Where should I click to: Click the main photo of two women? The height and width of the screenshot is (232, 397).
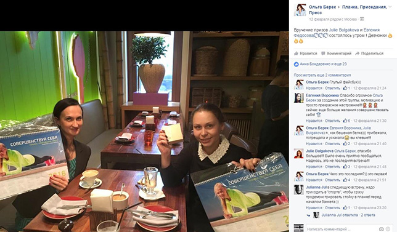(144, 132)
